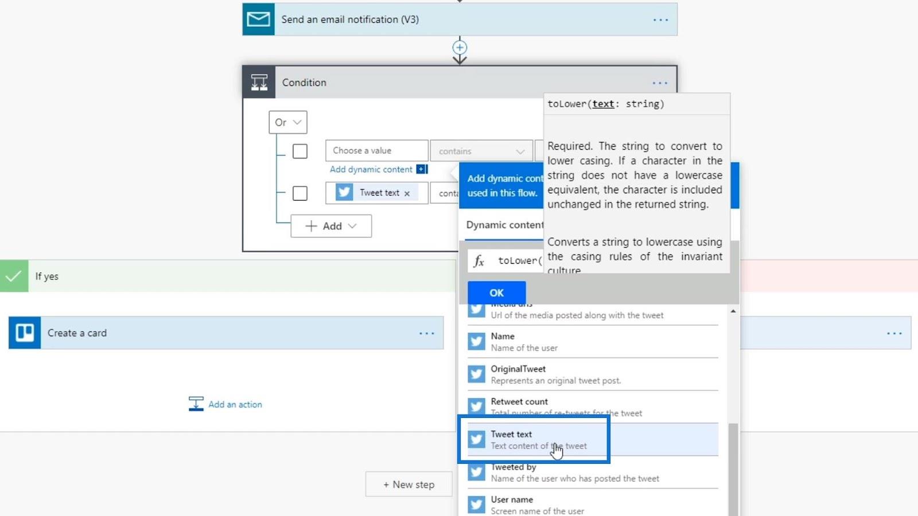Open the ellipsis menu on the right branch action
Image resolution: width=918 pixels, height=516 pixels.
tap(894, 333)
